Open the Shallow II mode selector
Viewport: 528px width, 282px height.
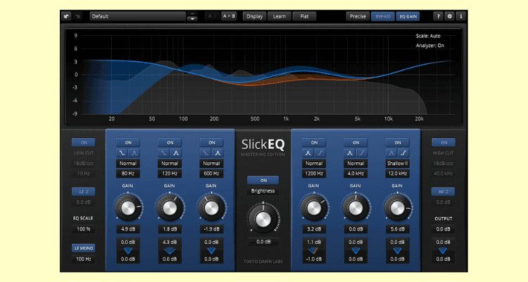click(397, 164)
